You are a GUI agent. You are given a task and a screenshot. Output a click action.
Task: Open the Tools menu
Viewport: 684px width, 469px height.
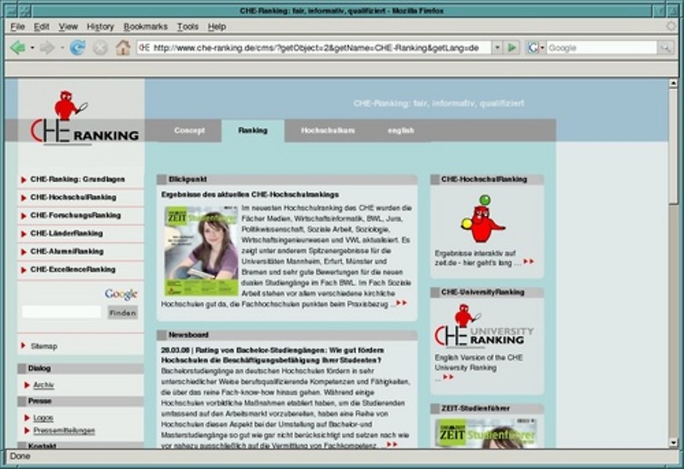point(187,26)
